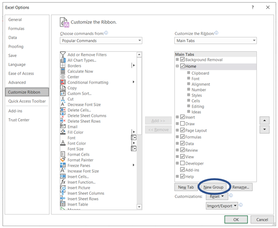Expand the Insert tab tree node

click(x=177, y=117)
